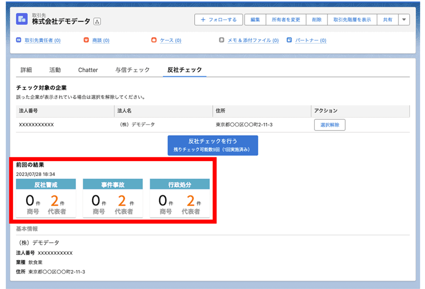
Task: Select the メモ & 添付ファイル notes icon
Action: [221, 40]
